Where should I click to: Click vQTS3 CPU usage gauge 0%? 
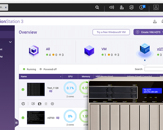point(70,116)
